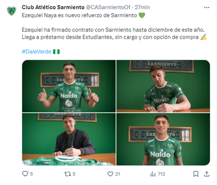The image size is (217, 185).
Task: Click the @CASarmientoOf handle
Action: coord(108,7)
